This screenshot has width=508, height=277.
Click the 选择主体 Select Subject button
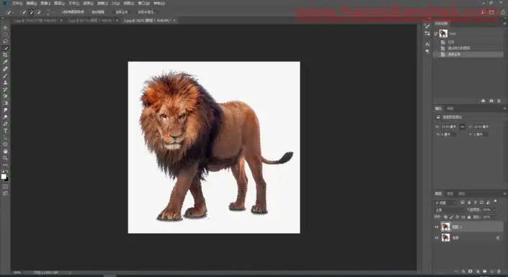tap(122, 12)
